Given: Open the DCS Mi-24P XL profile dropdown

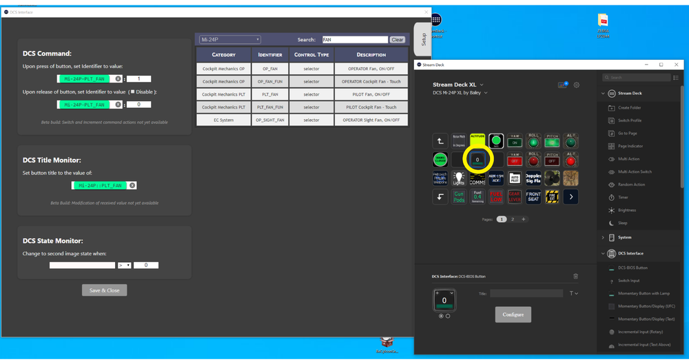Looking at the screenshot, I should 460,93.
